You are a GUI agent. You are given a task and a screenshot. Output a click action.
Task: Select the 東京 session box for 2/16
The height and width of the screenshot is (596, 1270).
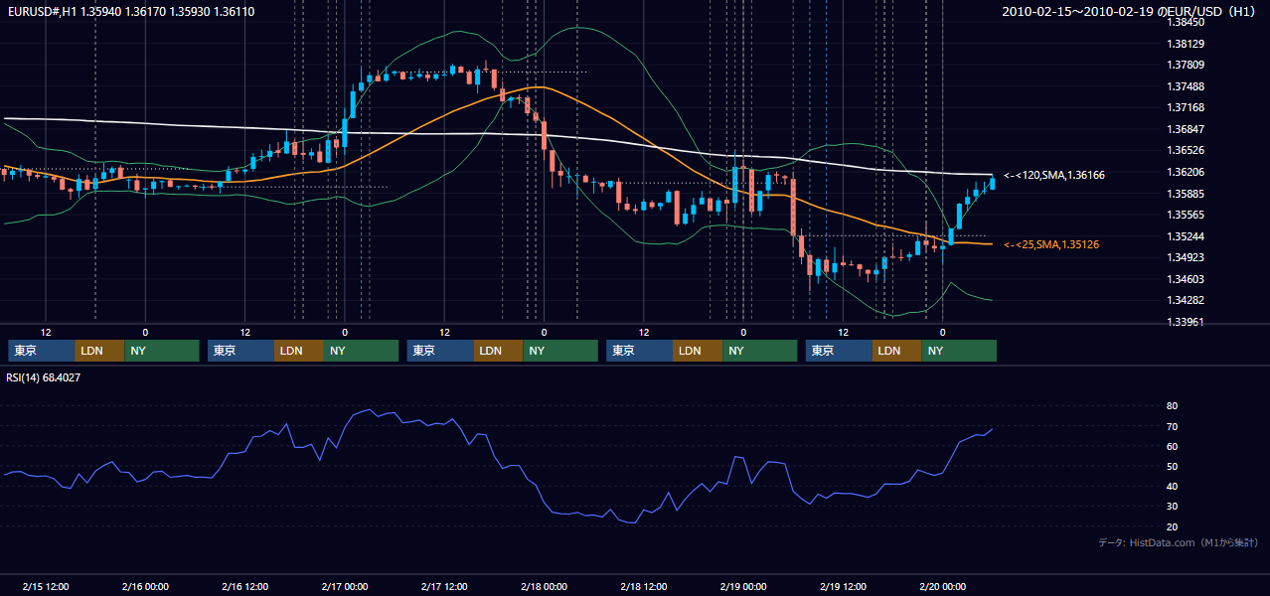click(x=241, y=351)
